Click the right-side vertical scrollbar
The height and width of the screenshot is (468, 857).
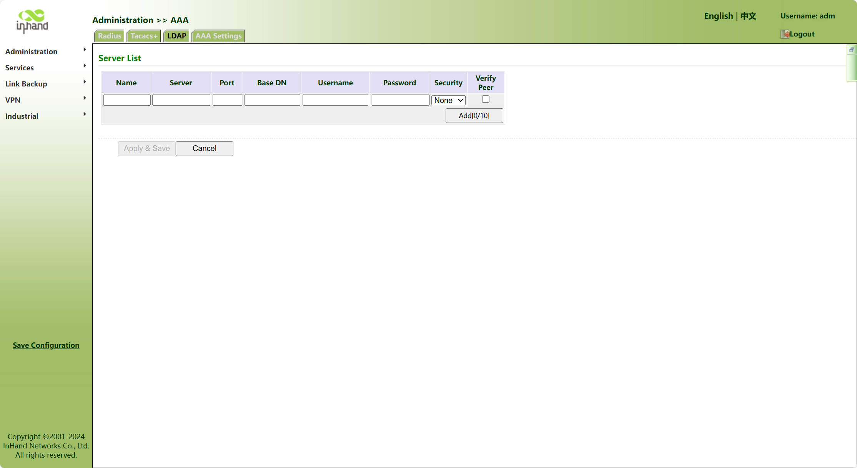pyautogui.click(x=852, y=68)
